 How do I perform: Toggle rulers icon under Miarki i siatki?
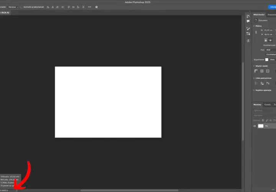pyautogui.click(x=256, y=71)
